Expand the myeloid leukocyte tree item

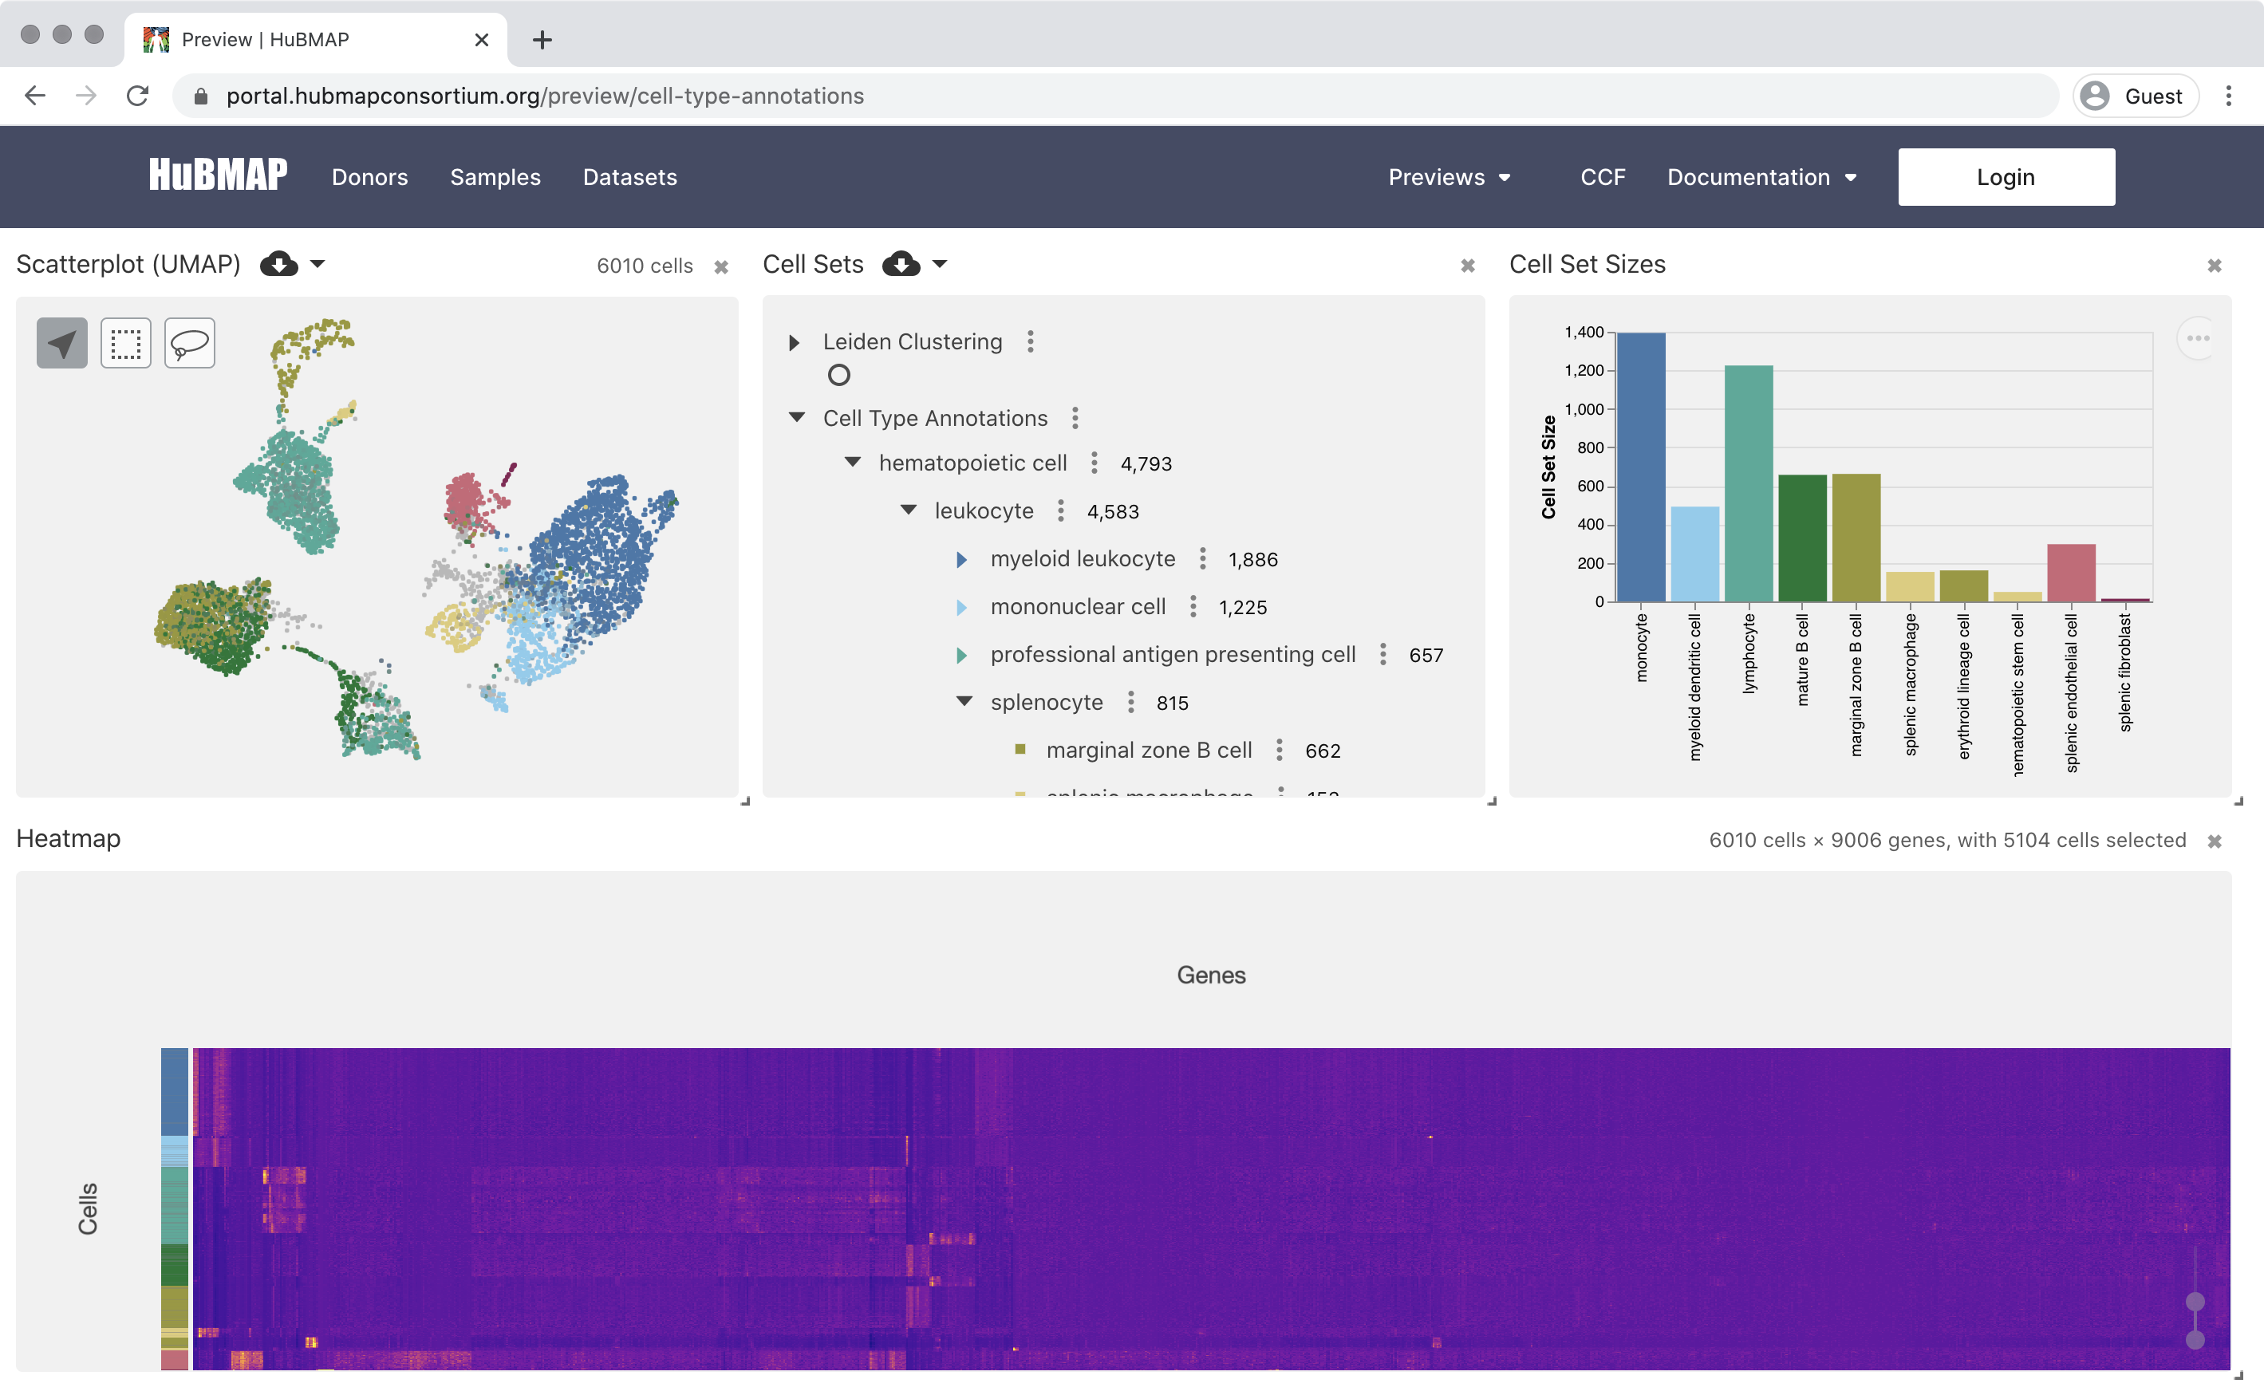point(960,559)
